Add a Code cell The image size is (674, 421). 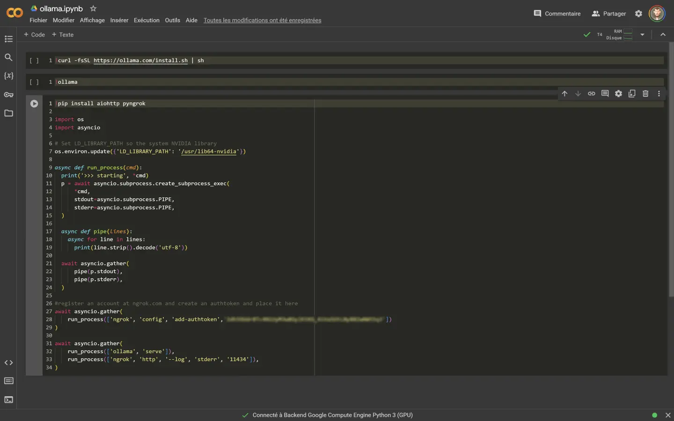[x=34, y=35]
